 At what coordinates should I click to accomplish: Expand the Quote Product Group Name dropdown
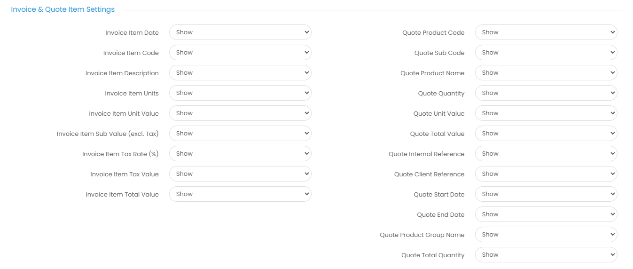[546, 235]
